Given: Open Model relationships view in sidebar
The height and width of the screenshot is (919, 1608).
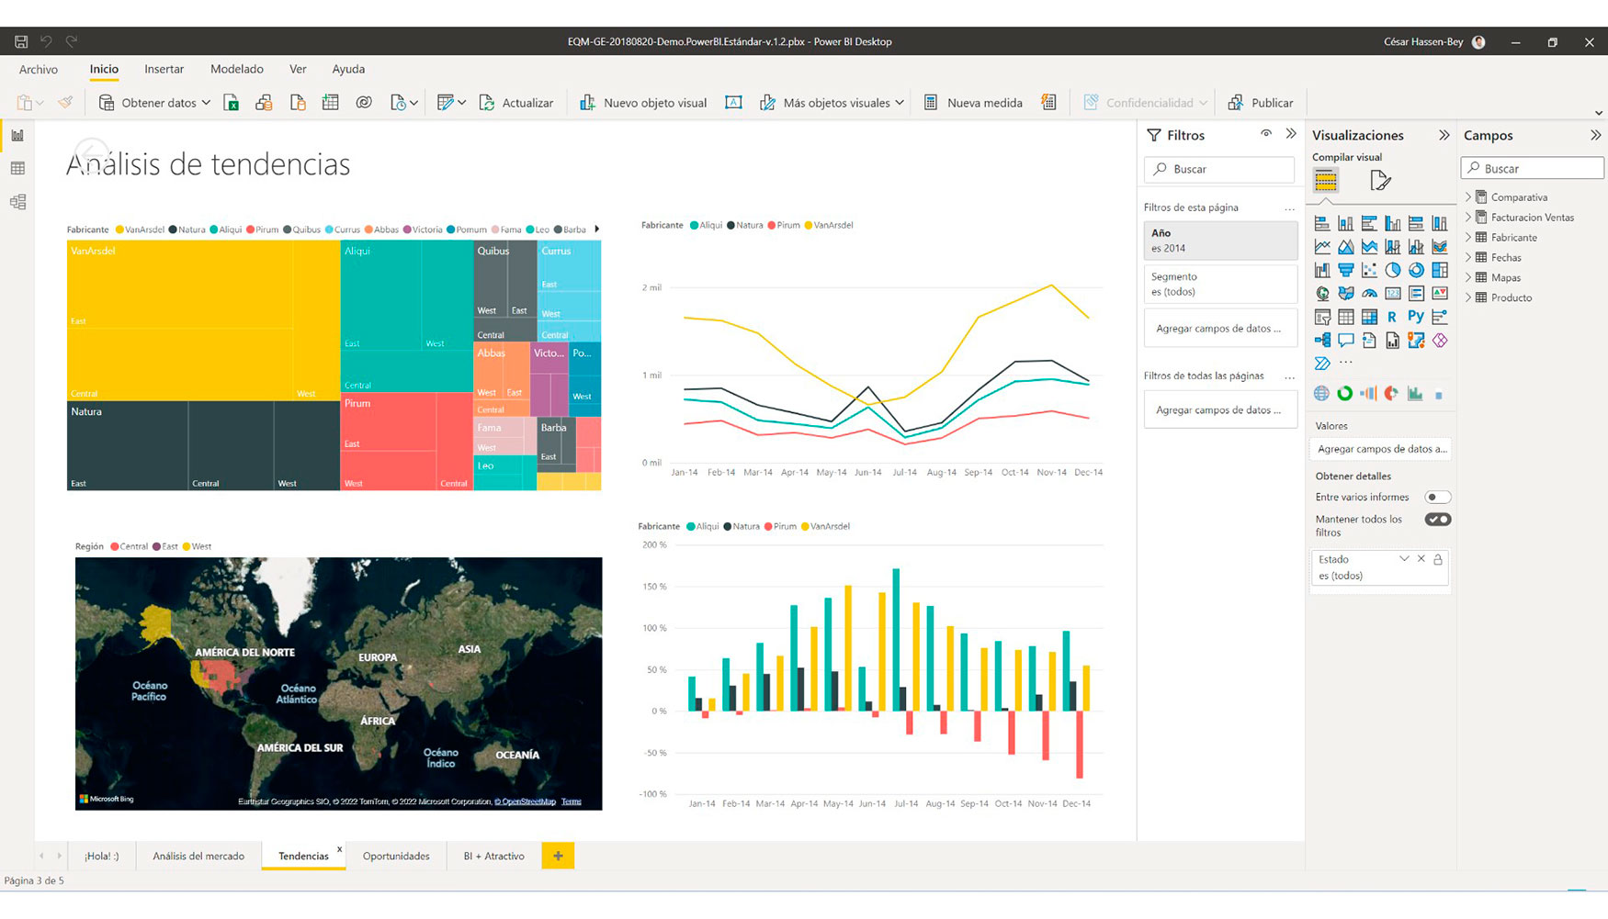Looking at the screenshot, I should coord(17,202).
